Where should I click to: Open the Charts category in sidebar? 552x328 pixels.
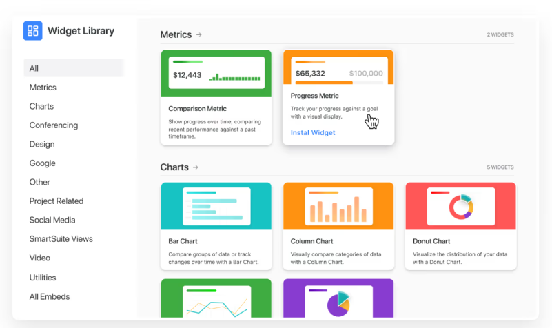pos(41,106)
